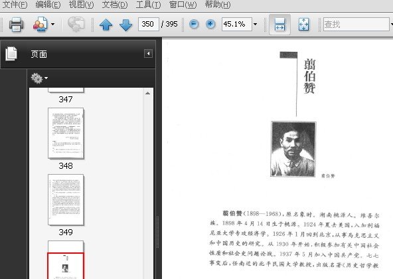Click the zoom value field 45.1%

pos(236,24)
